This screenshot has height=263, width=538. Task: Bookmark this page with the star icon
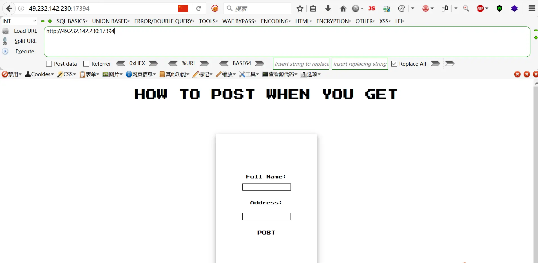click(x=300, y=8)
